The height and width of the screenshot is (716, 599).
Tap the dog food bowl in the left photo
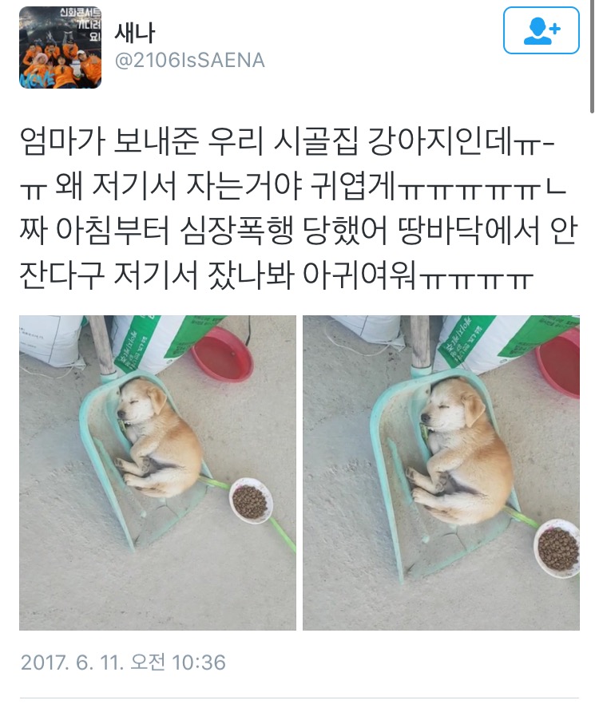251,500
